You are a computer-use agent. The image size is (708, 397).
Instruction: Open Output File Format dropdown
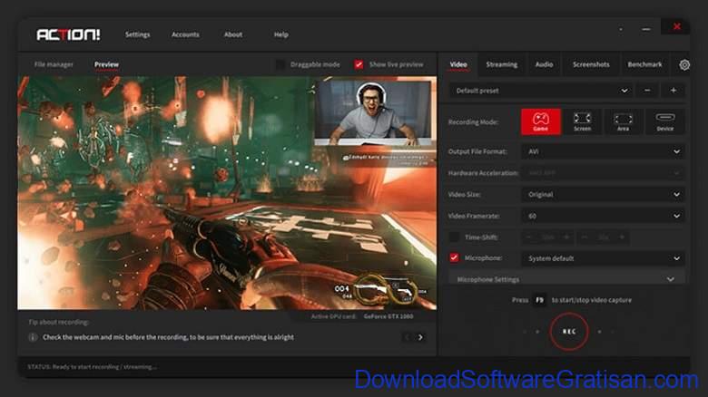603,151
